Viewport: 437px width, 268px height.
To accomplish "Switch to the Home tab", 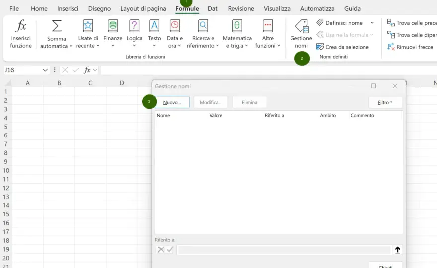I will (39, 8).
